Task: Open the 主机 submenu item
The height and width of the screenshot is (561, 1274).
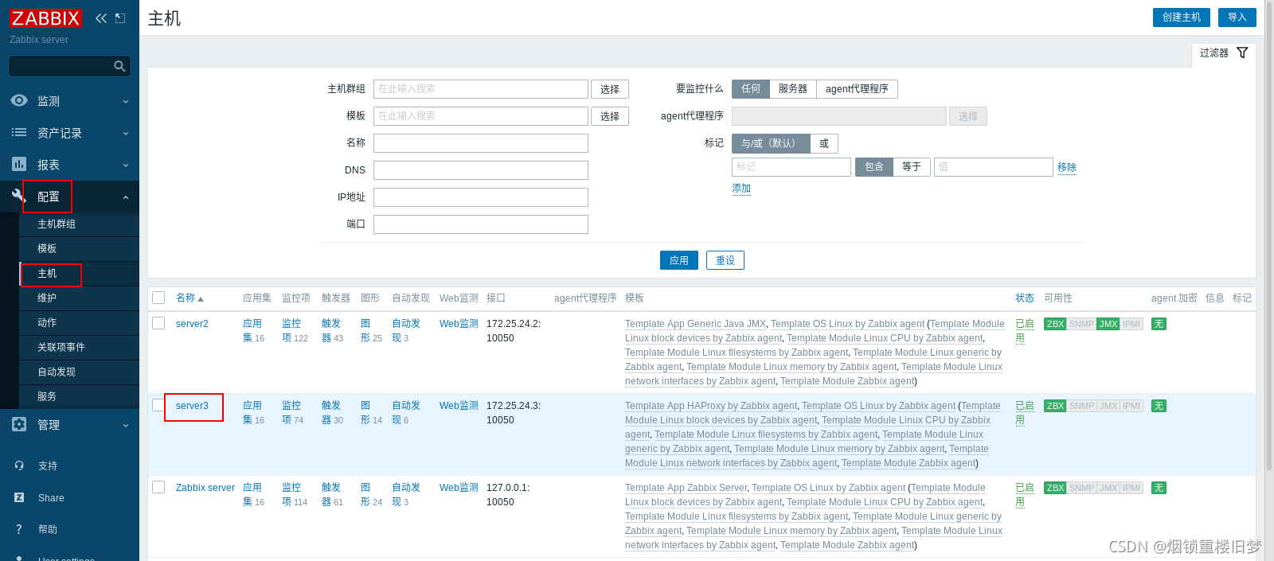Action: [x=79, y=274]
